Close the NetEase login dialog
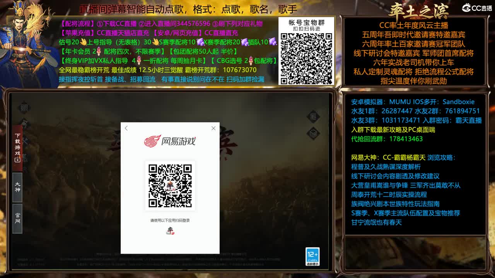The height and width of the screenshot is (278, 495). coord(213,128)
